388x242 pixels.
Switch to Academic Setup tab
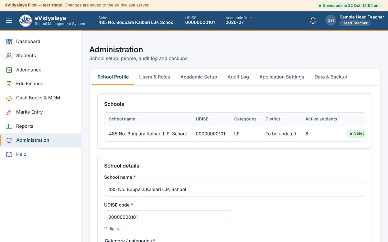(199, 77)
